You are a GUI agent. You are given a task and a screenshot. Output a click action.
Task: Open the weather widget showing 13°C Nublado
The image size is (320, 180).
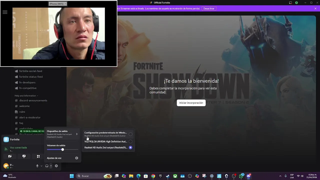coord(9,176)
